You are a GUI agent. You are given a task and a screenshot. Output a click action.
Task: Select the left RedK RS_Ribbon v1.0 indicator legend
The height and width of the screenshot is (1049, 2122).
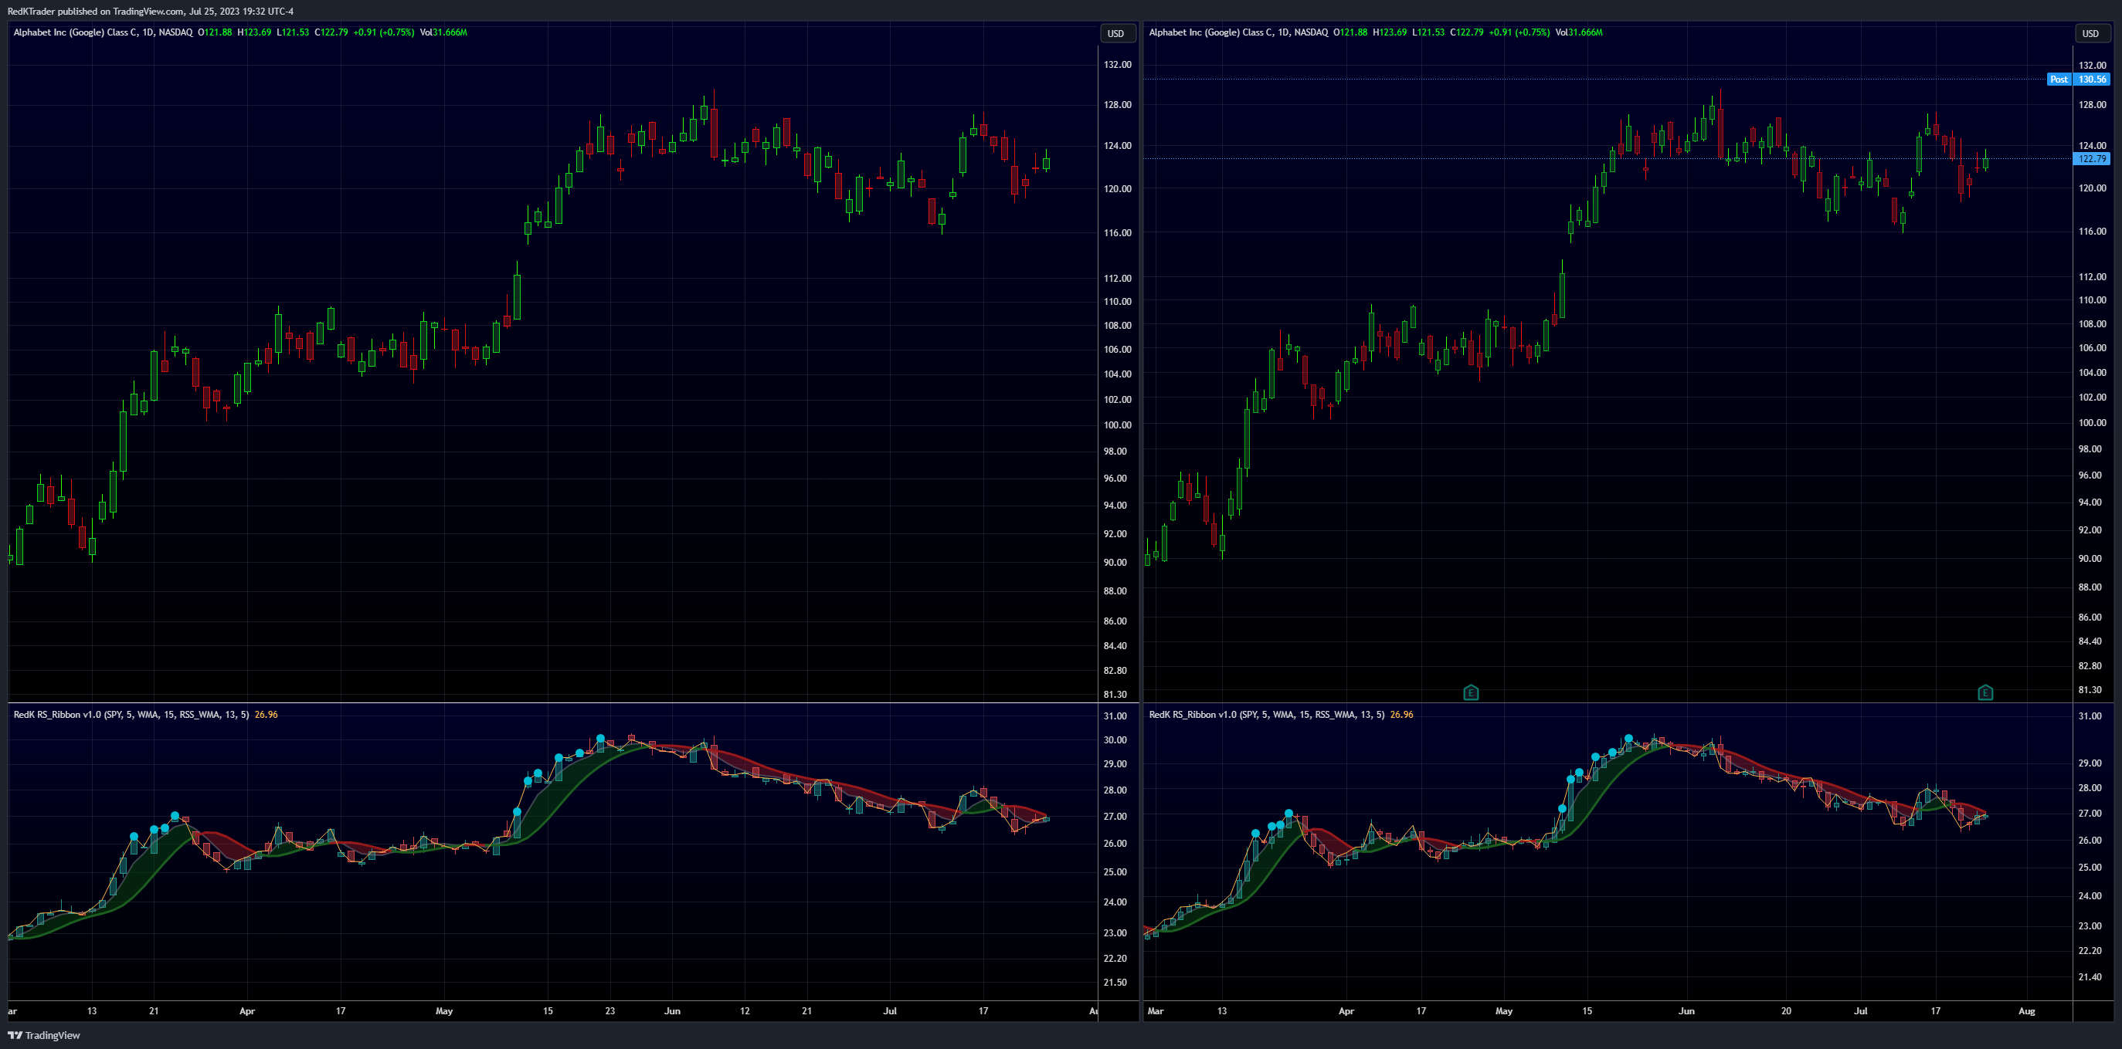click(x=131, y=714)
